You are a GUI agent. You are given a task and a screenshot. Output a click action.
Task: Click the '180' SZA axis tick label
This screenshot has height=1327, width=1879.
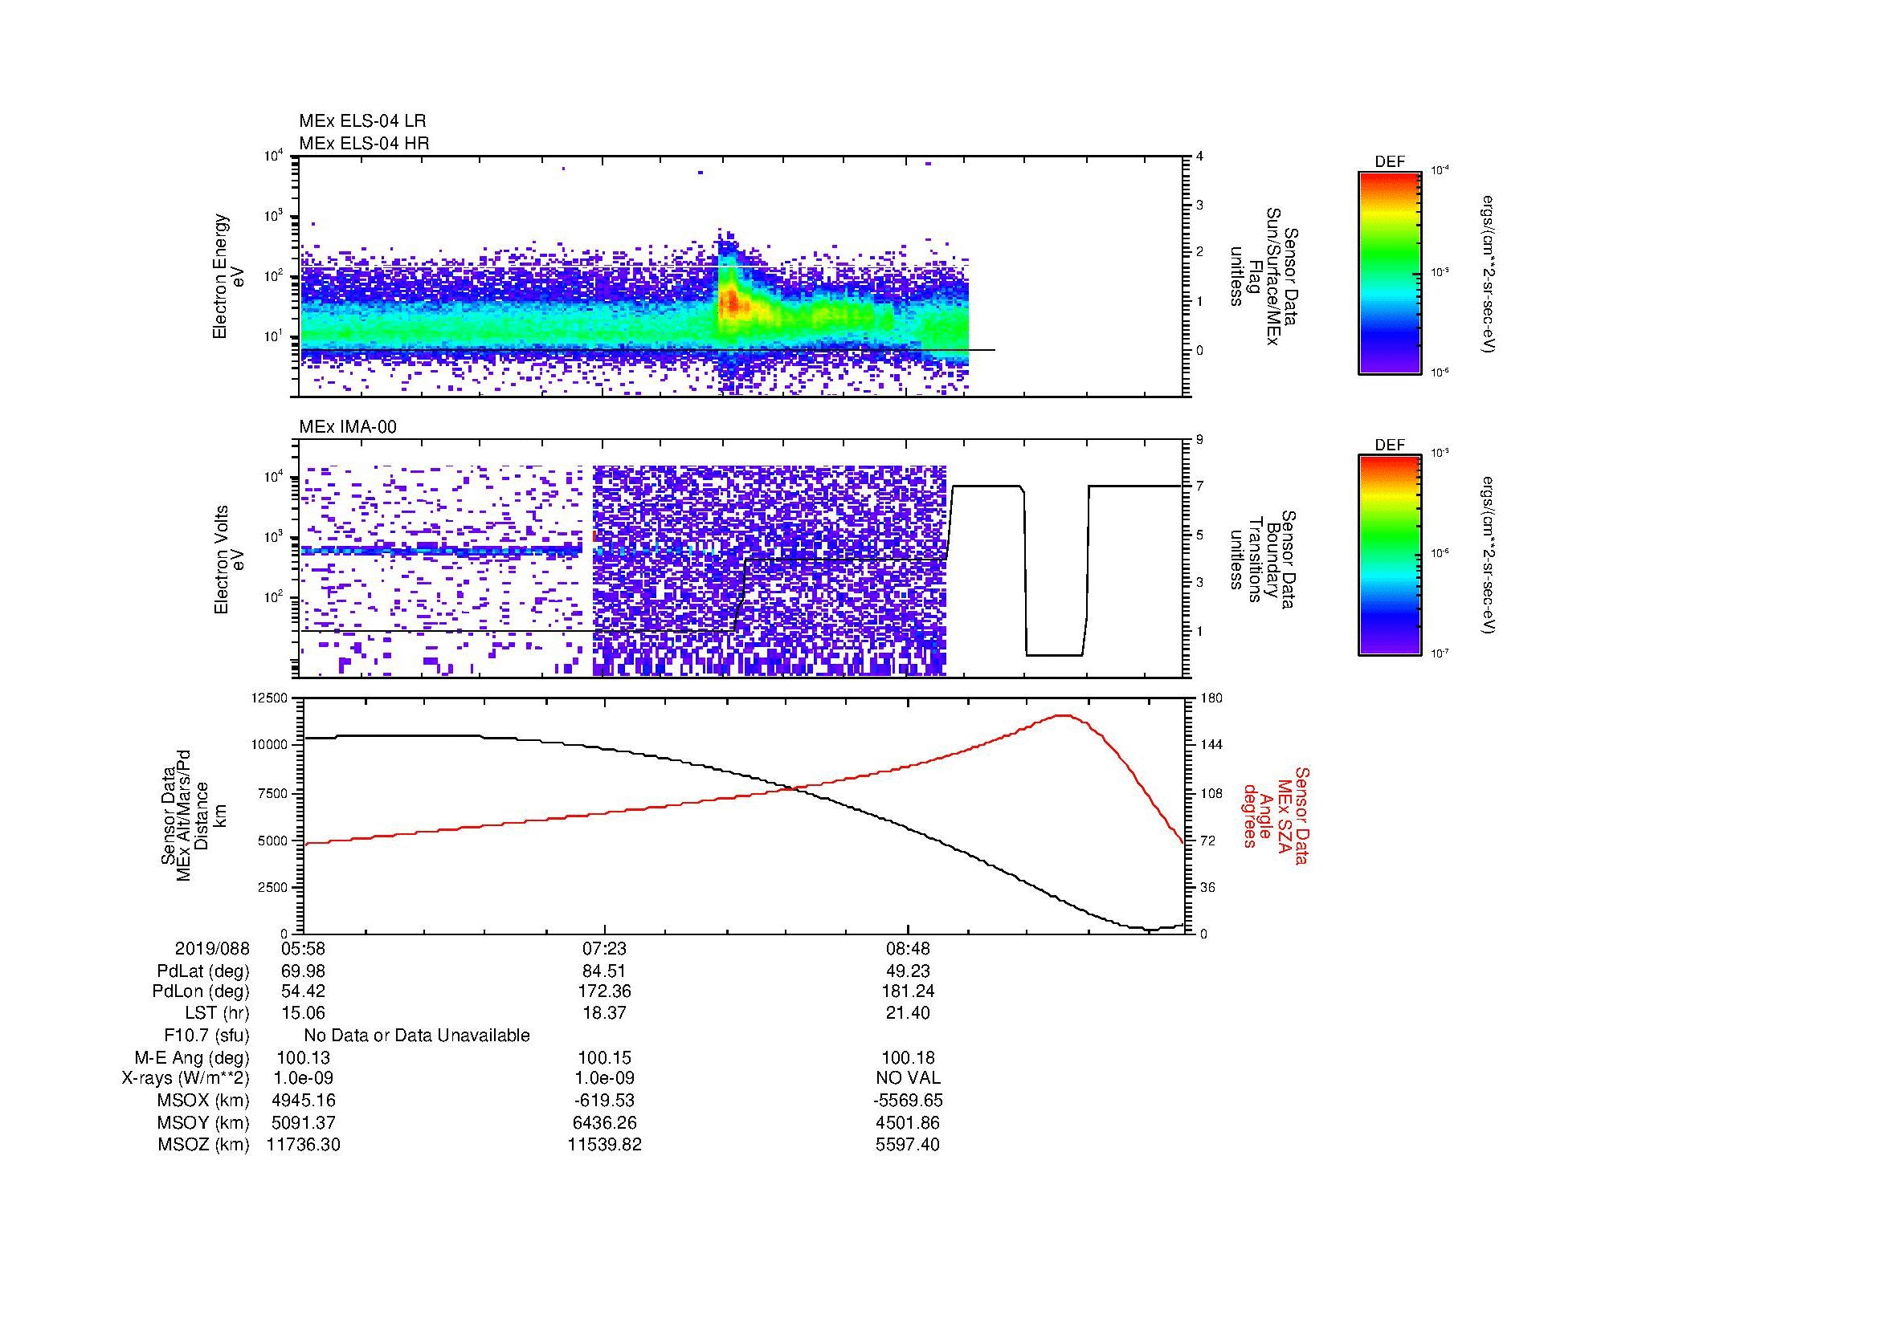point(1211,698)
